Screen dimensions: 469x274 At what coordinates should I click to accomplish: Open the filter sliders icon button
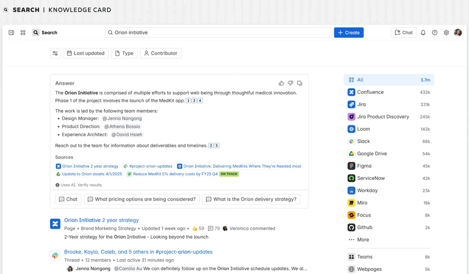(55, 53)
